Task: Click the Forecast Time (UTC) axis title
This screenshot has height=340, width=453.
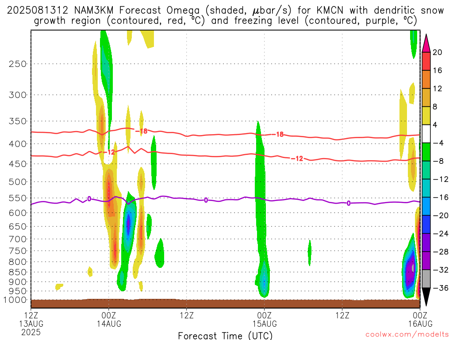Action: coord(225,336)
